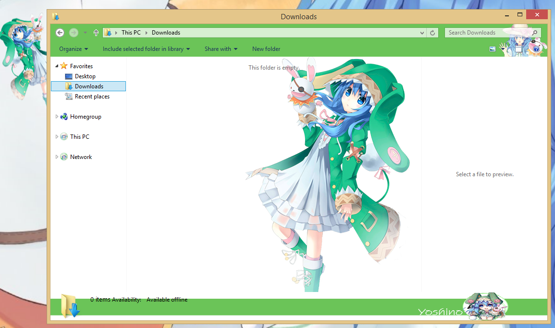The height and width of the screenshot is (328, 555).
Task: Open the Share with menu
Action: 221,49
